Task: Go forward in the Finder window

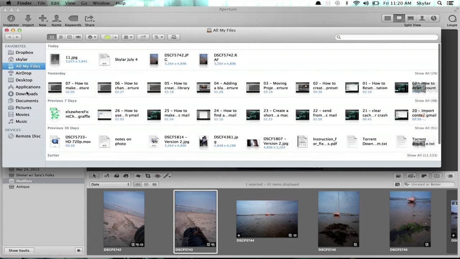Action: (x=18, y=37)
